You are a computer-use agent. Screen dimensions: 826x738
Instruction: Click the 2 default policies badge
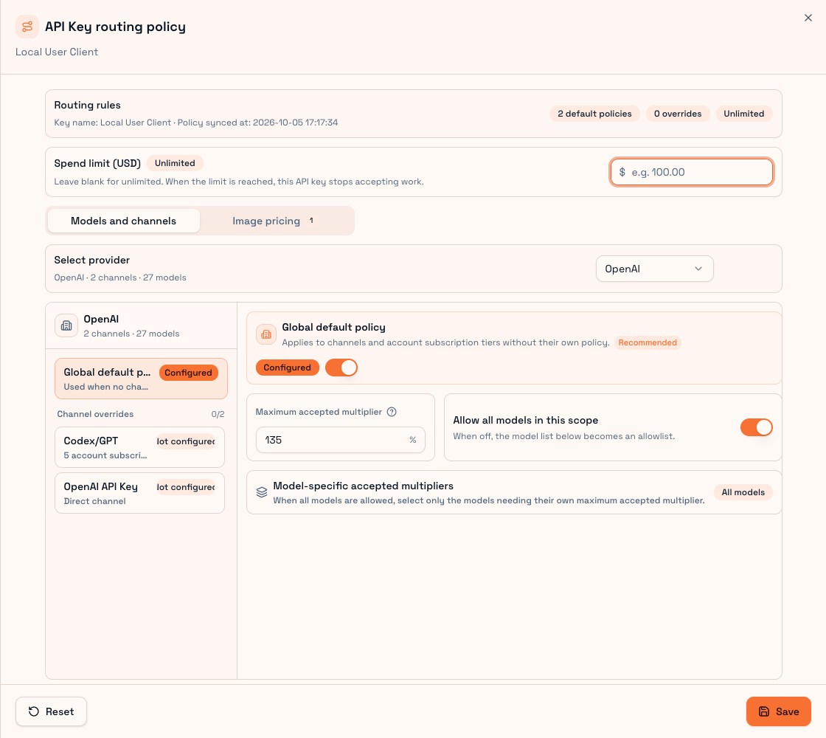point(594,114)
